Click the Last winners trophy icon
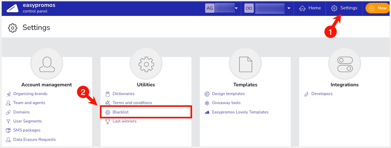This screenshot has height=148, width=391. pyautogui.click(x=108, y=121)
